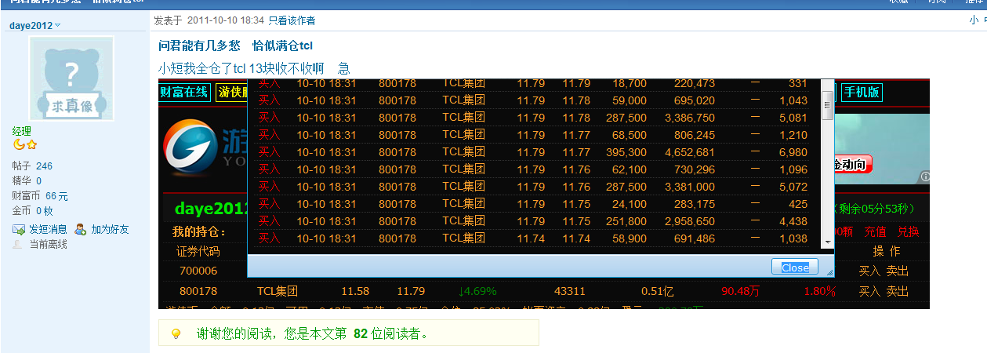The image size is (987, 353).
Task: Select the small font size 小 link
Action: (973, 20)
